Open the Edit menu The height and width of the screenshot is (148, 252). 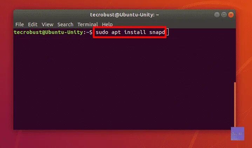pos(33,24)
